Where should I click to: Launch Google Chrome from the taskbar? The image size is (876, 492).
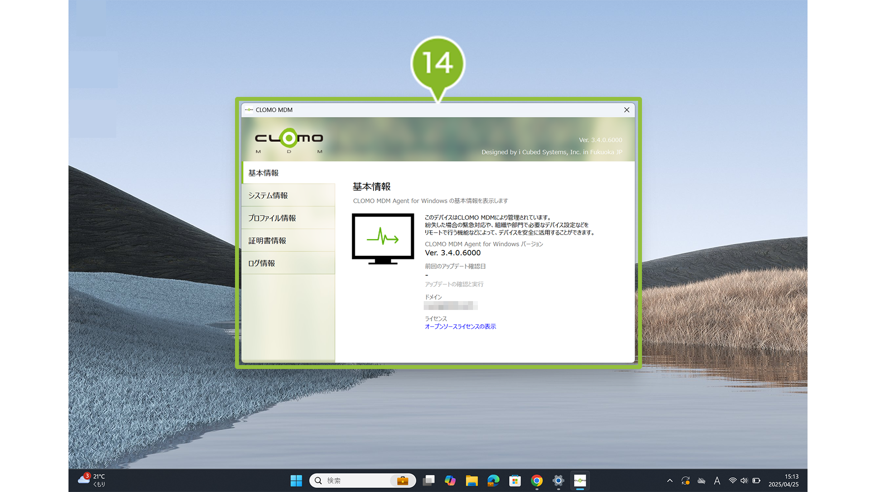click(x=537, y=481)
